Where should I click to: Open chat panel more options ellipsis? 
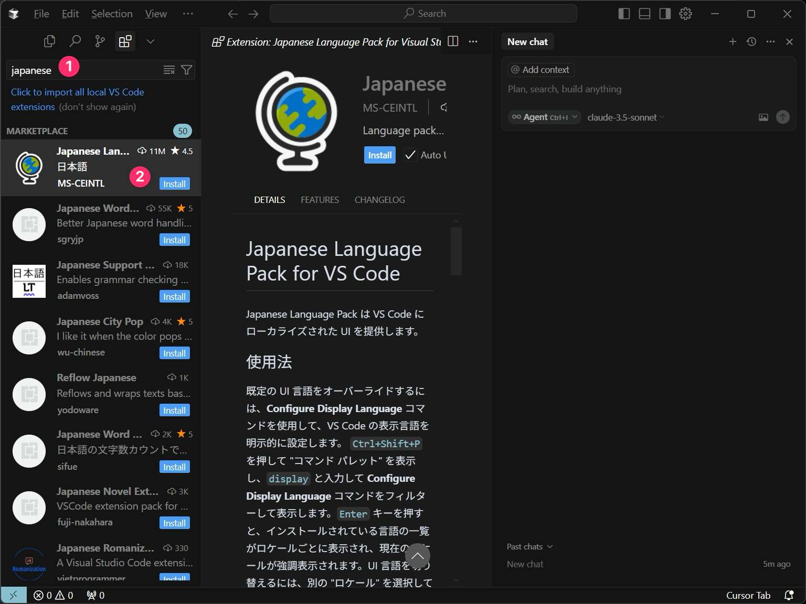pos(770,41)
